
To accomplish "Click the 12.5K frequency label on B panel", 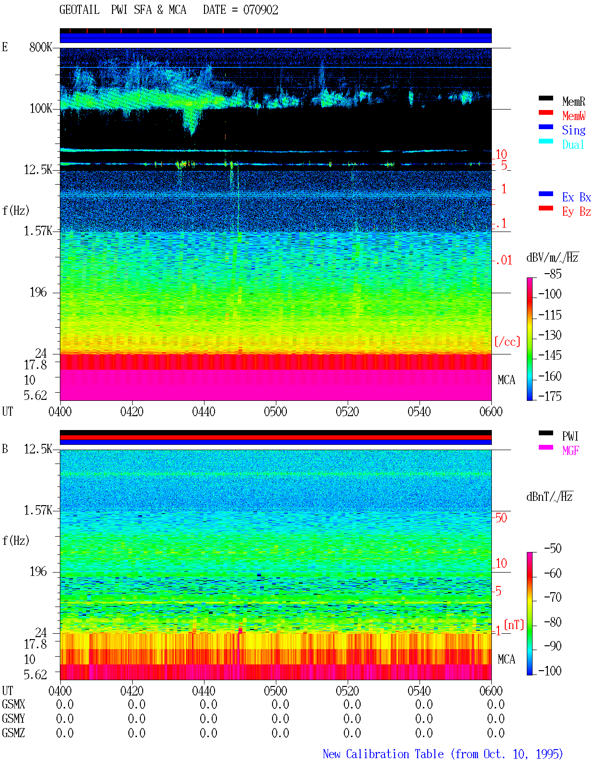I will 38,449.
